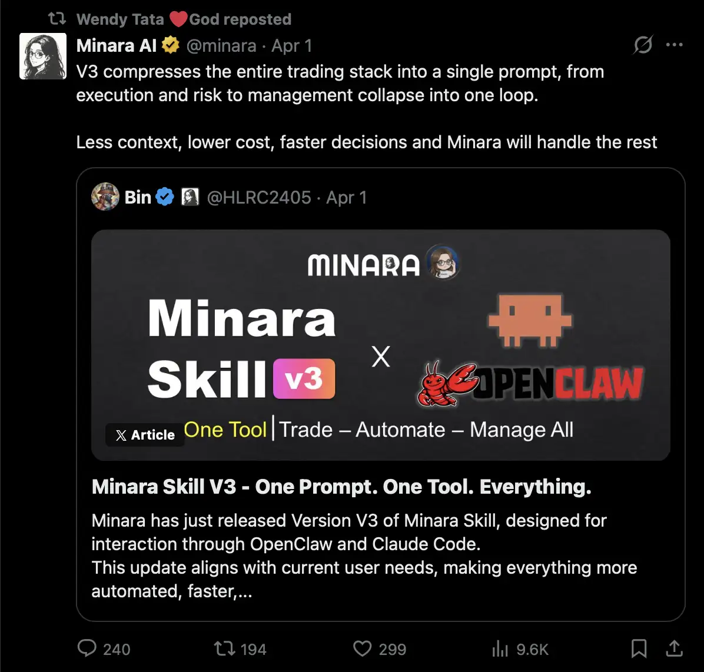Click the reply comment icon

(87, 648)
